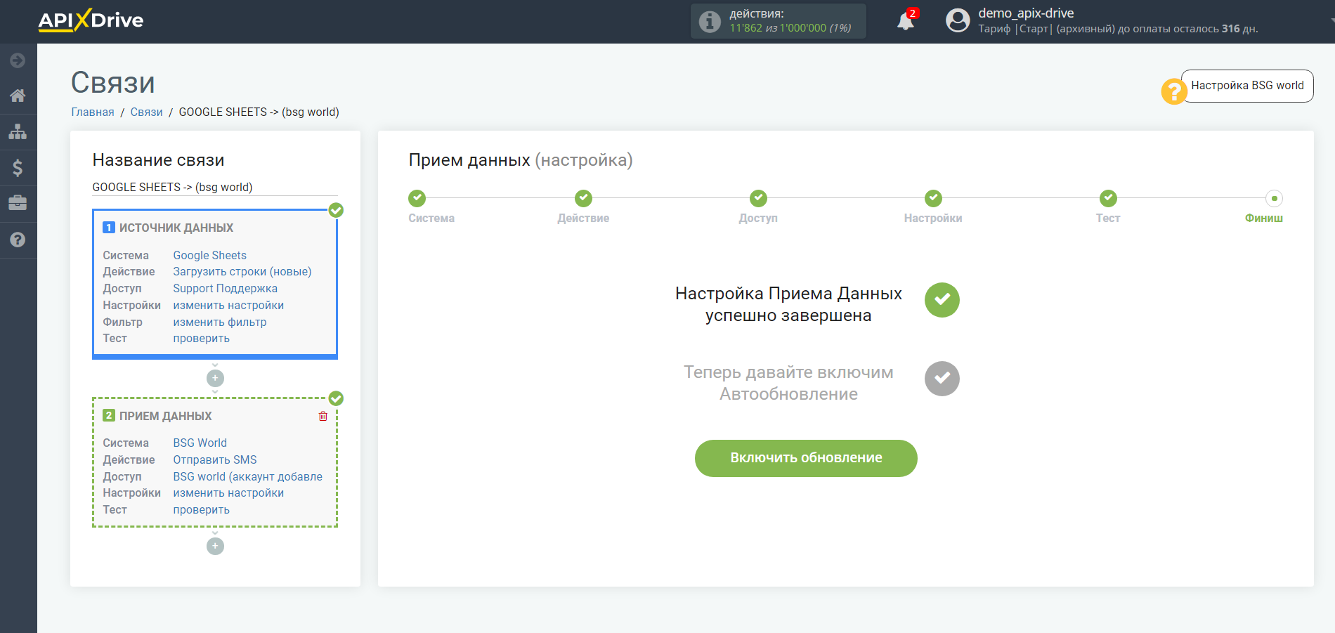The width and height of the screenshot is (1335, 633).
Task: Edit the connection name field
Action: (215, 187)
